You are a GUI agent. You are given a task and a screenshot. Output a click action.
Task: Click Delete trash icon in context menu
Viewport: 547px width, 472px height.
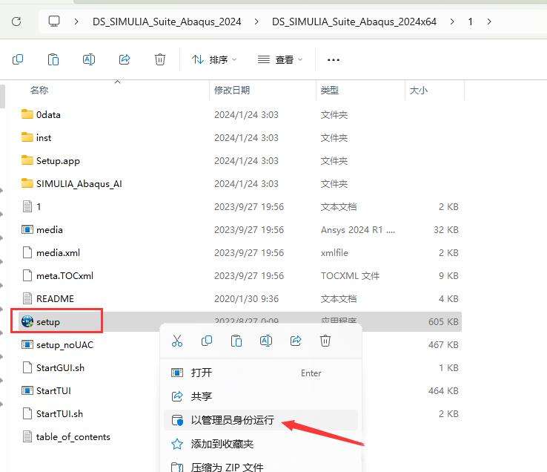pyautogui.click(x=325, y=341)
